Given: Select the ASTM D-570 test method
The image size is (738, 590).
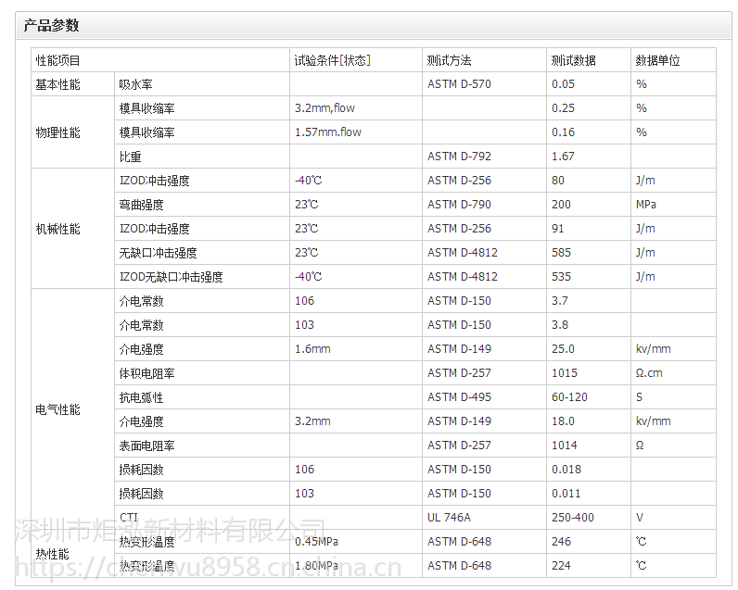Looking at the screenshot, I should [x=459, y=84].
